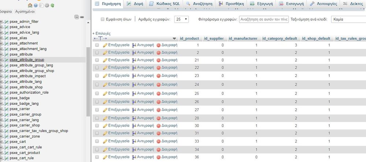Click pencil edit icon for product 33
The width and height of the screenshot is (366, 162).
[105, 141]
